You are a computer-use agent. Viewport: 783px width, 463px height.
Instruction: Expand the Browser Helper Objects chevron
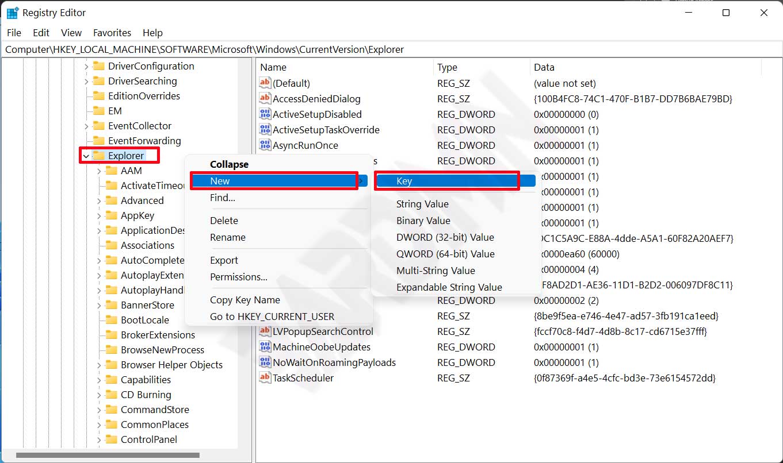coord(99,365)
